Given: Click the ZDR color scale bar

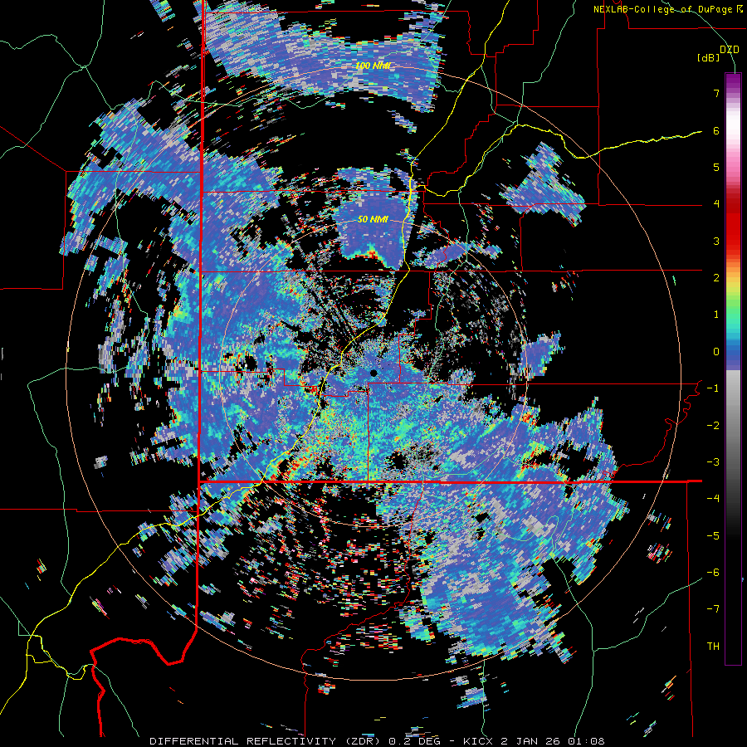Looking at the screenshot, I should click(733, 369).
